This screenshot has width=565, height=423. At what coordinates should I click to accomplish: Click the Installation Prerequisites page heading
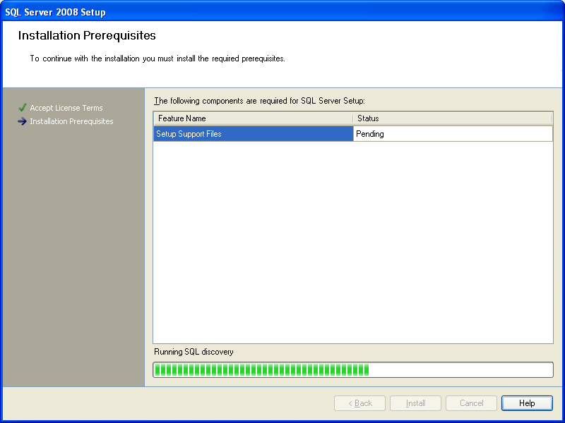(x=87, y=35)
